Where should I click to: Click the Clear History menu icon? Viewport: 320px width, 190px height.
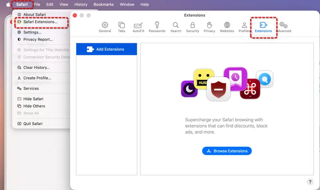click(x=19, y=68)
